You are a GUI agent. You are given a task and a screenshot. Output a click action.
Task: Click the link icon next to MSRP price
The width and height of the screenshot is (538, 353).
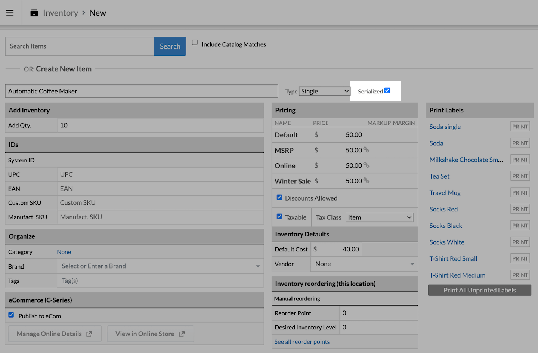(366, 150)
